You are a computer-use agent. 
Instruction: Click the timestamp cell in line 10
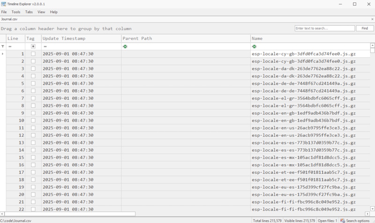click(81, 120)
